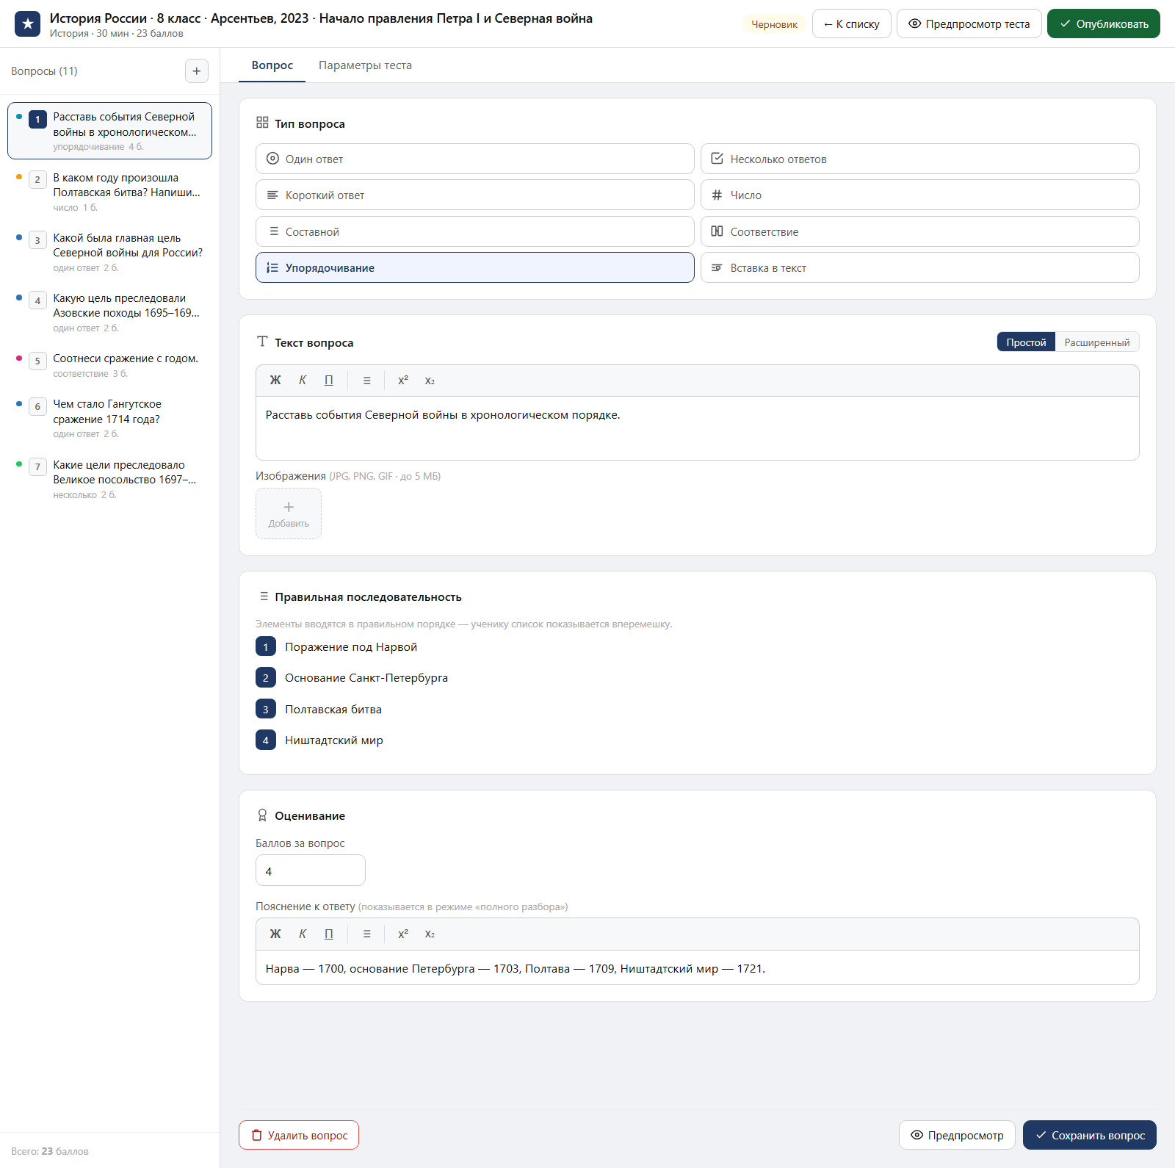The width and height of the screenshot is (1175, 1168).
Task: Select 'Упорядочивание' question type
Action: pyautogui.click(x=474, y=267)
